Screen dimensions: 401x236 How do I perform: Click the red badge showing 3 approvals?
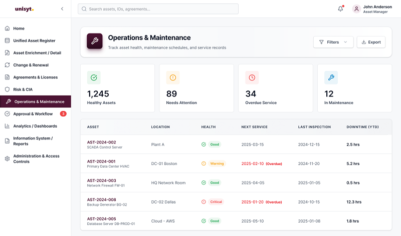coord(63,114)
